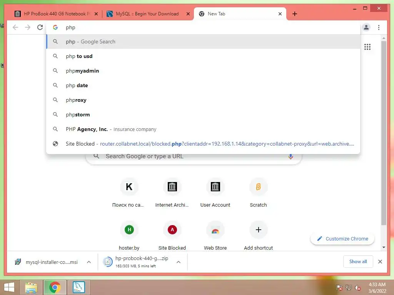Click Show all downloads button
Viewport: 394px width, 295px height.
(x=358, y=262)
